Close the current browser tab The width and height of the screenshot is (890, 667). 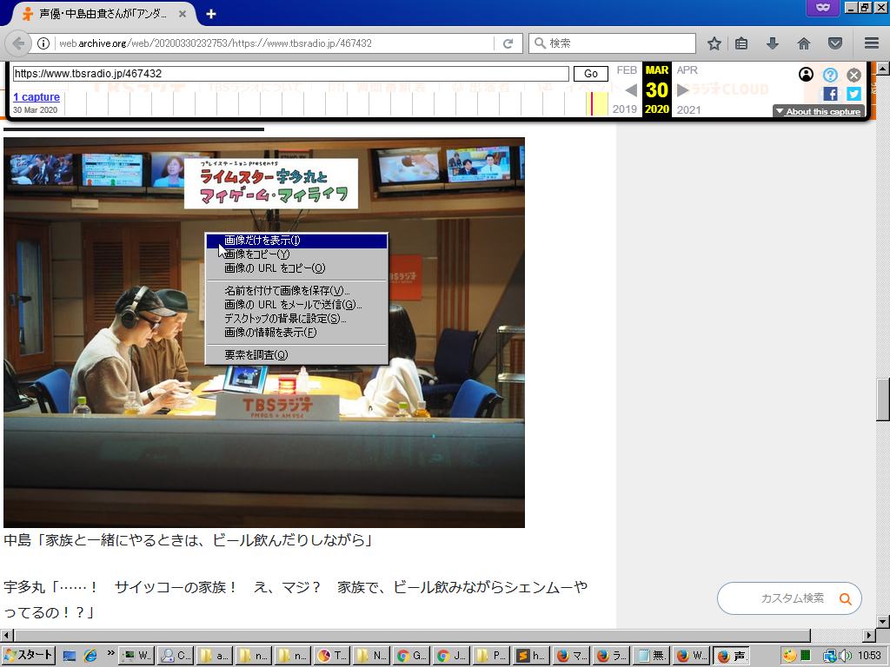pos(183,14)
